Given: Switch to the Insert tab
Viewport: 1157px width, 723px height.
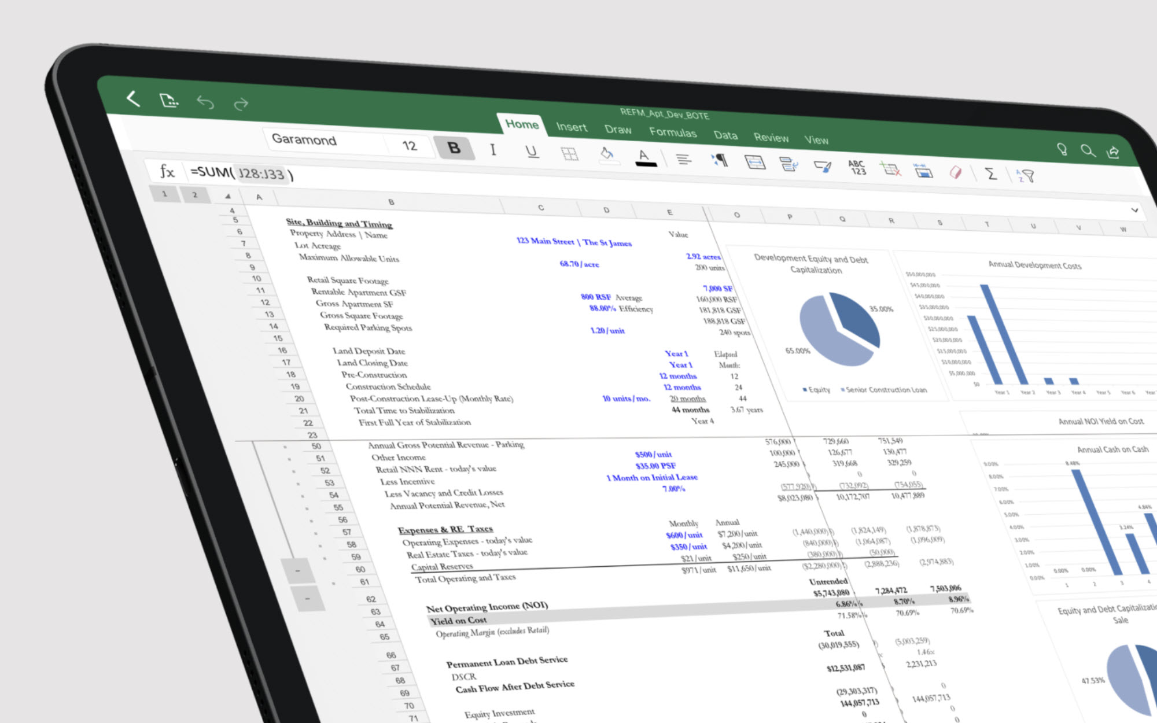Looking at the screenshot, I should click(572, 127).
